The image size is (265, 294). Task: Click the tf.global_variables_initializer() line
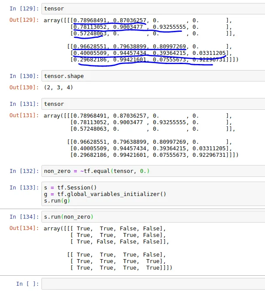105,194
